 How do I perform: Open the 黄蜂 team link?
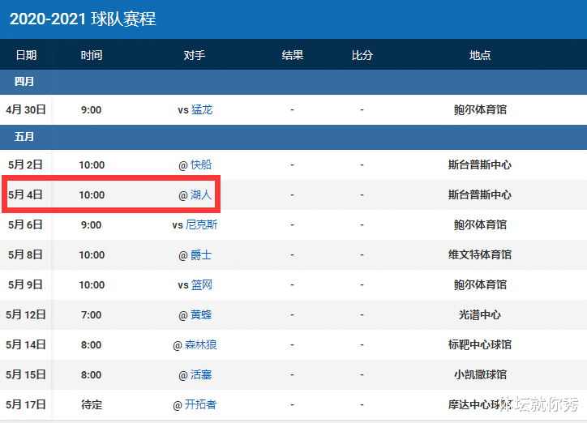coord(201,314)
